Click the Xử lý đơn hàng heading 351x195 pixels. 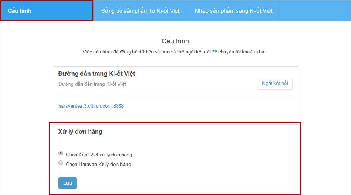80,131
